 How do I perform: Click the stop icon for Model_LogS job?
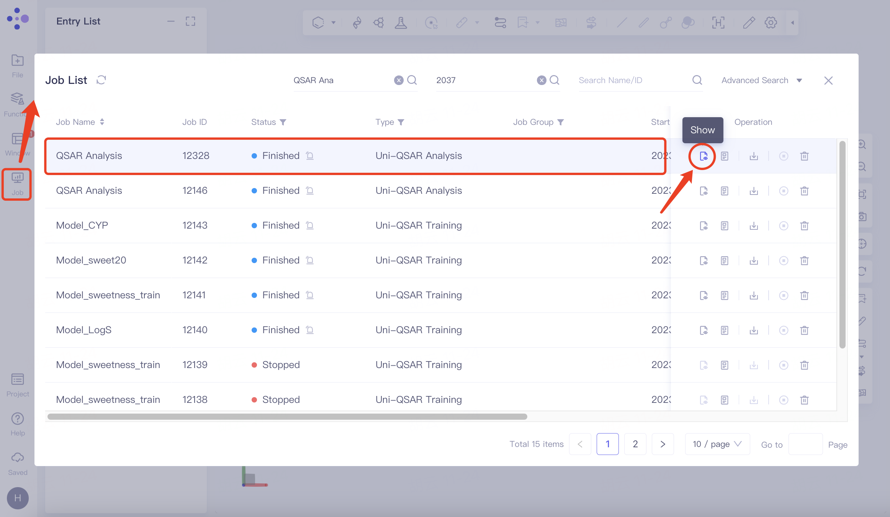784,330
